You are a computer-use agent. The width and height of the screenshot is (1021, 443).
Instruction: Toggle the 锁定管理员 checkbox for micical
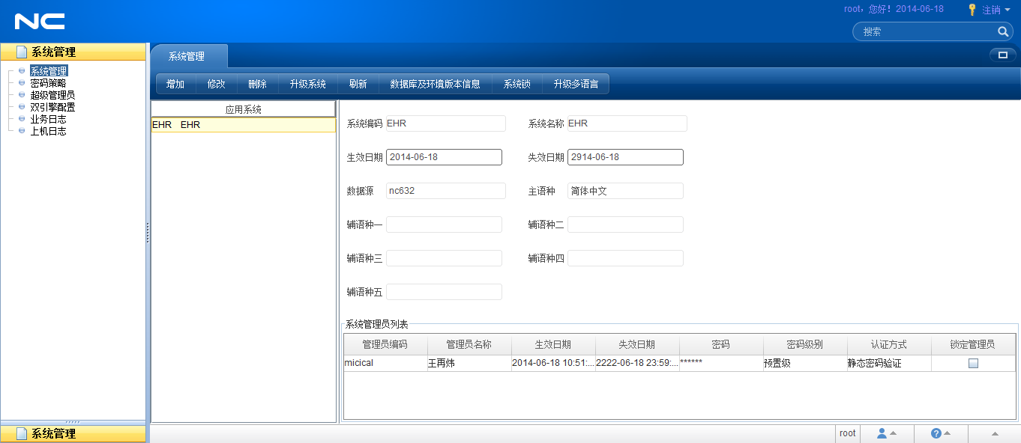pos(973,363)
